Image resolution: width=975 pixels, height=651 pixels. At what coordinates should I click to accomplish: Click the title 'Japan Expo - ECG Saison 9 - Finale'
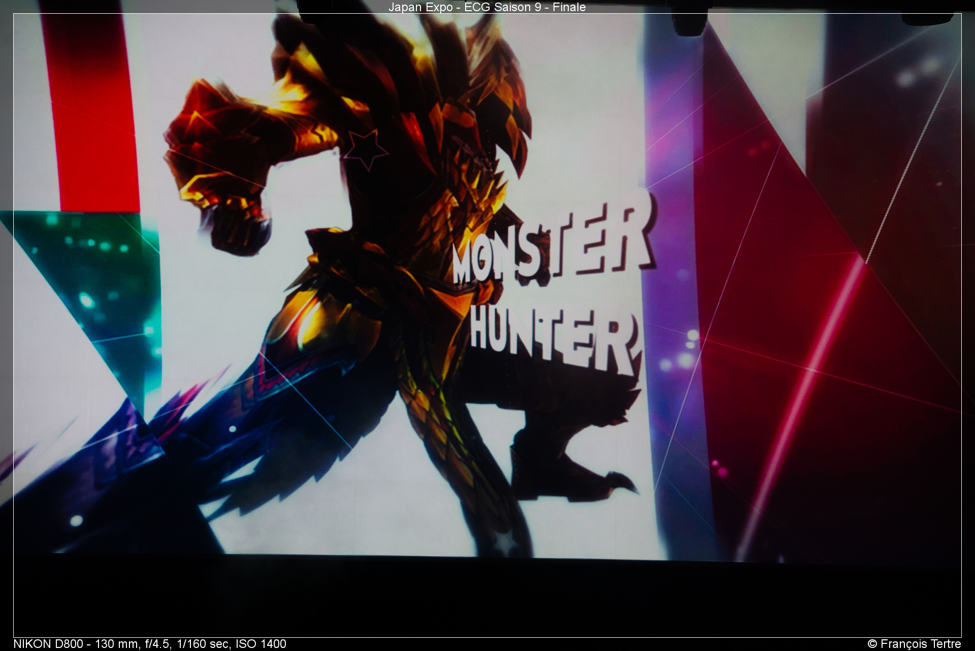[487, 7]
